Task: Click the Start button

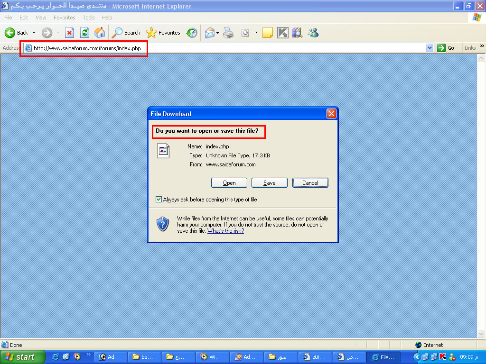Action: coord(22,357)
